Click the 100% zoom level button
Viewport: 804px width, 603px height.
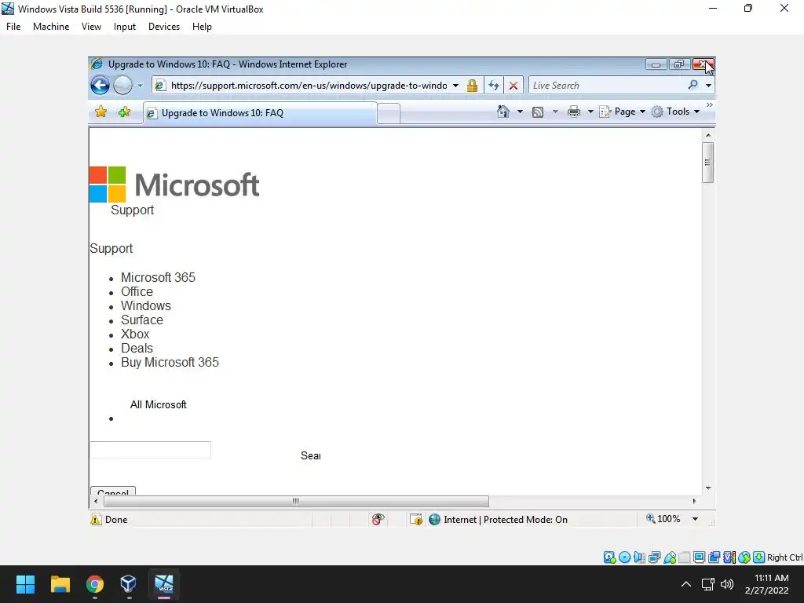[x=663, y=519]
